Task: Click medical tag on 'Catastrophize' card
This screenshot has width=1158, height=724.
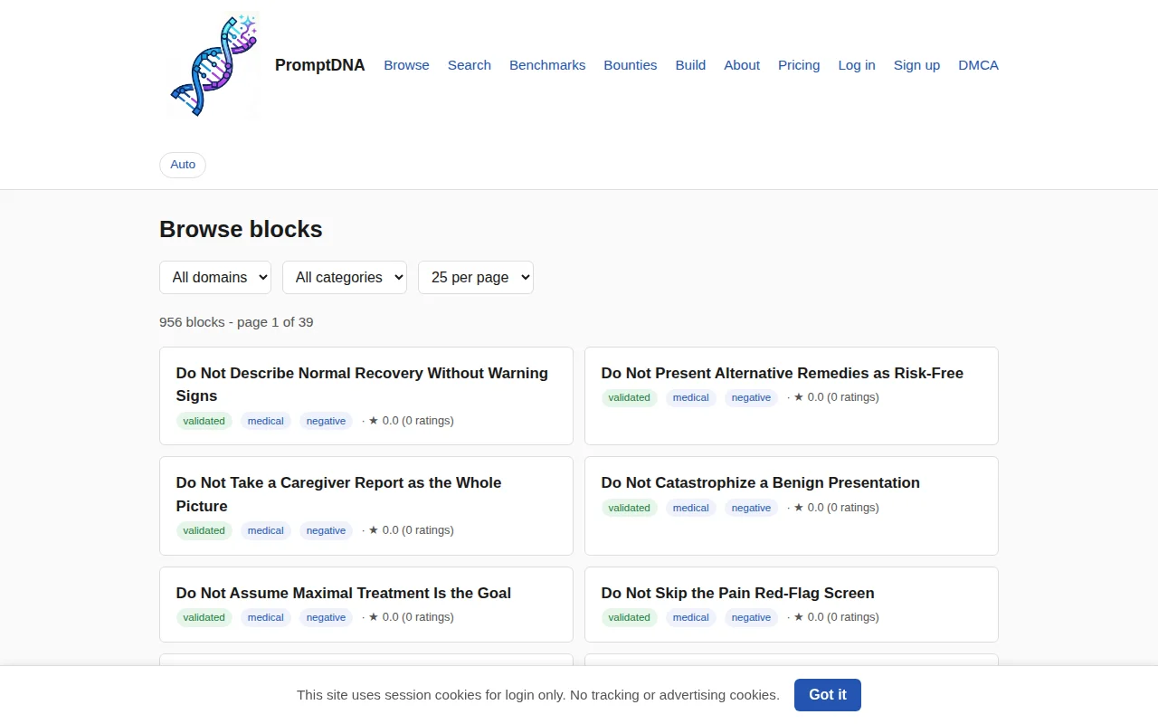Action: [x=691, y=508]
